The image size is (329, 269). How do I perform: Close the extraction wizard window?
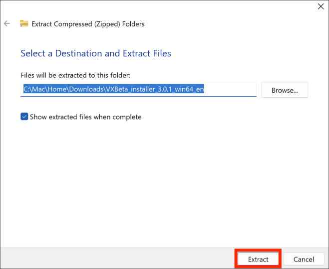coord(320,7)
